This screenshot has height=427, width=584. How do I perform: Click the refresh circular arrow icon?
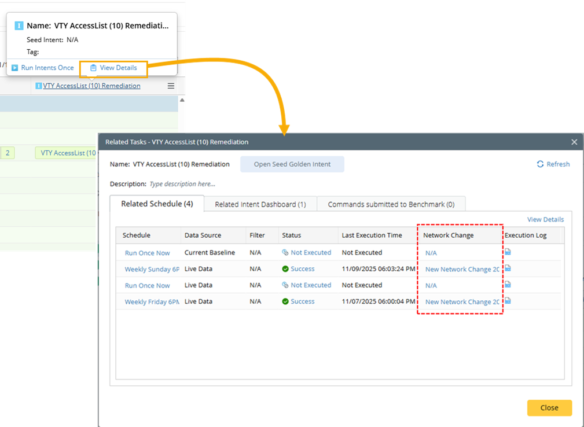(540, 164)
